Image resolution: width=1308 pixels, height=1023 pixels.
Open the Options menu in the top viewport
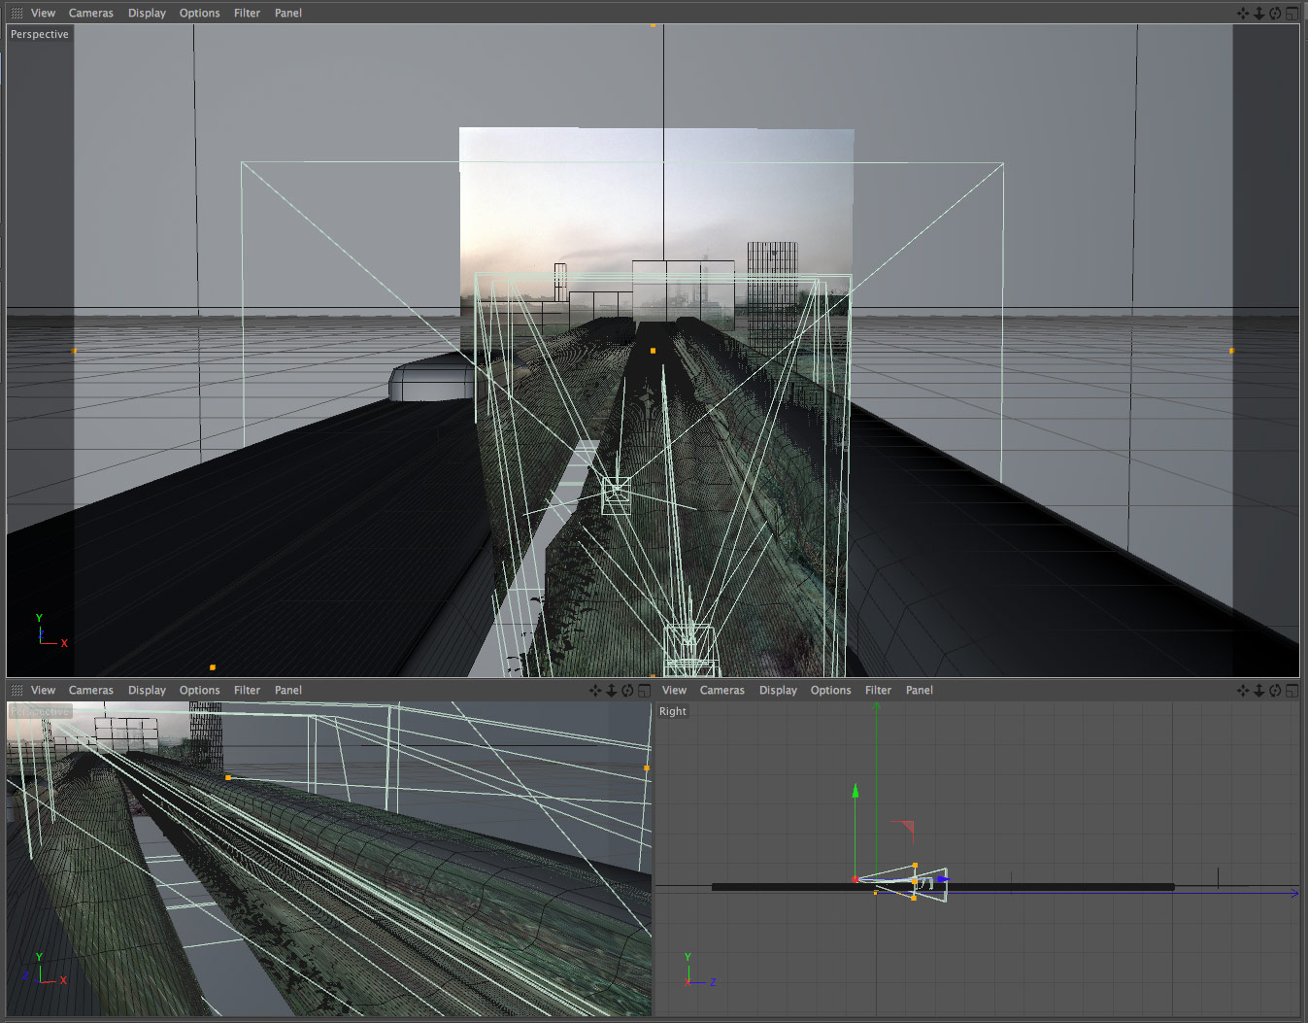click(x=199, y=13)
